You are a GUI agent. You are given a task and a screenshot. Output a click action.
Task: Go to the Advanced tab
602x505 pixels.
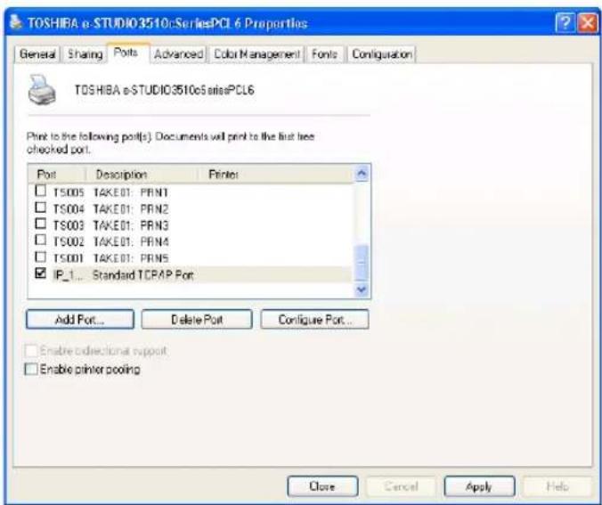pos(178,54)
